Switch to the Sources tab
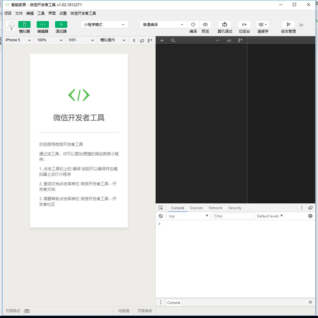The image size is (318, 318). point(196,208)
